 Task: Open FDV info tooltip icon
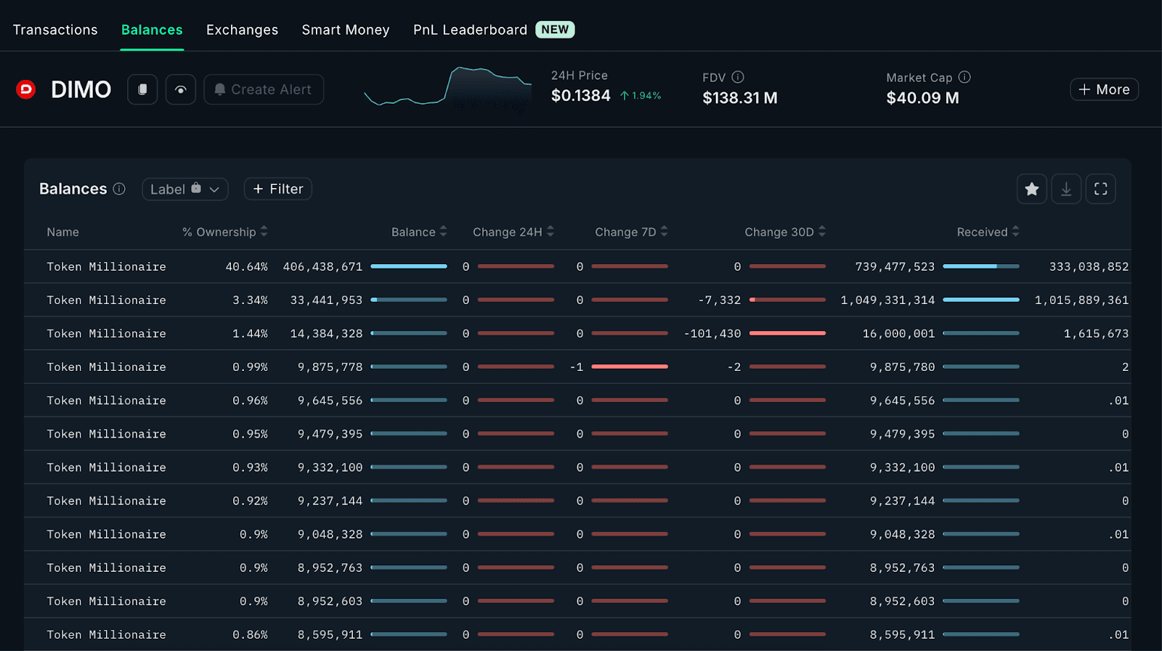pyautogui.click(x=738, y=77)
